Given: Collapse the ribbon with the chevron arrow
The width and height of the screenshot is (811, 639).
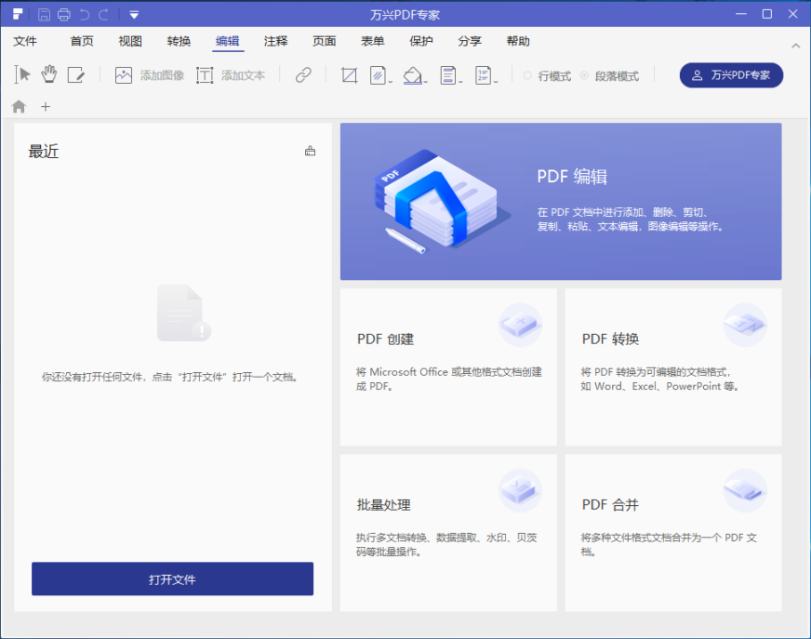Looking at the screenshot, I should 795,44.
